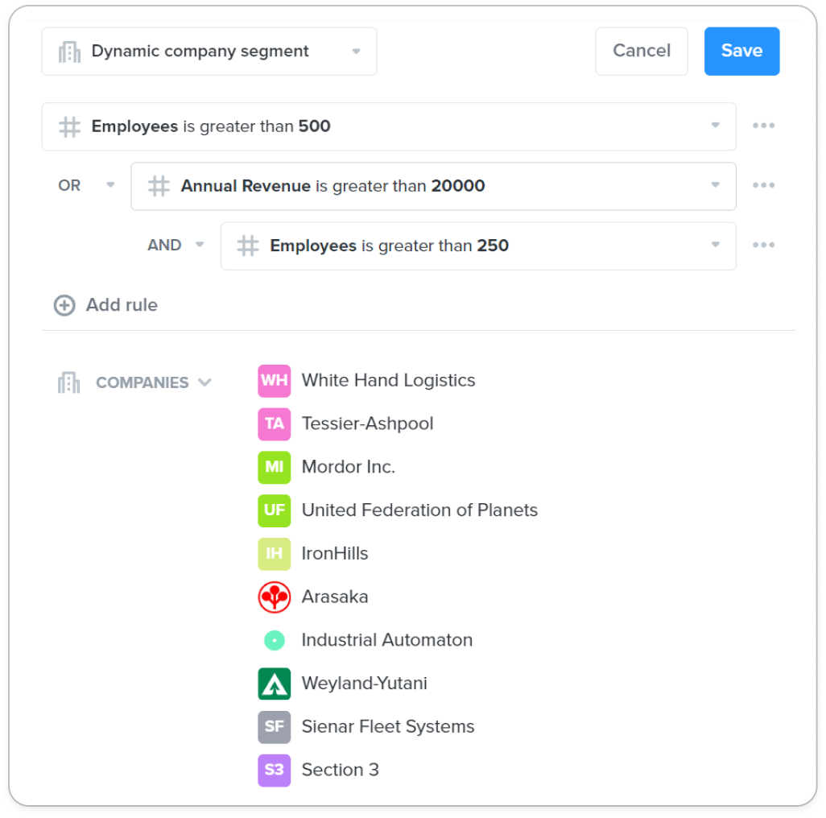Open United Federation of Planets company
This screenshot has height=818, width=826.
click(419, 510)
